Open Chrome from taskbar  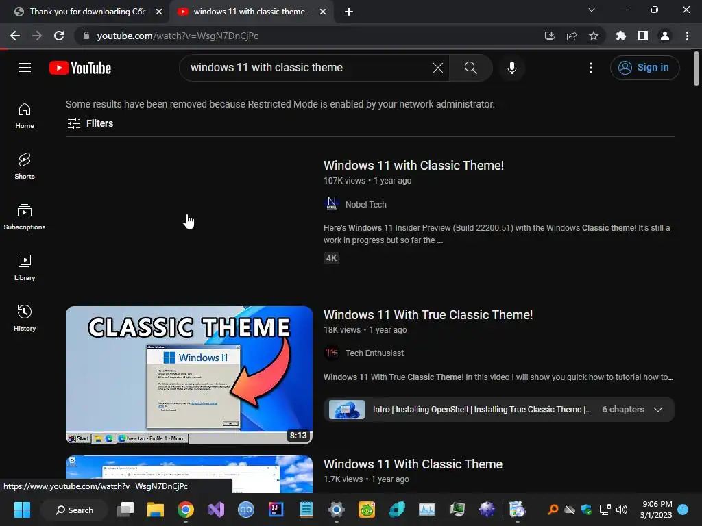click(185, 510)
